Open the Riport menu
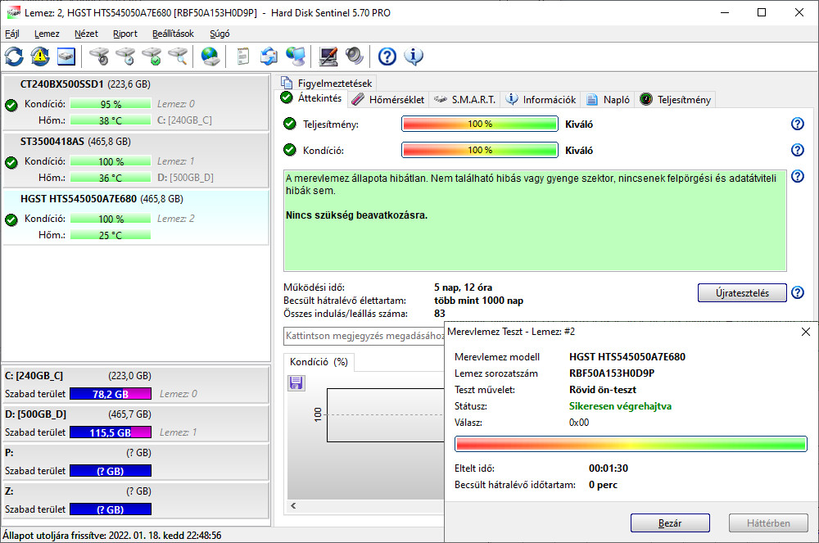 click(124, 34)
